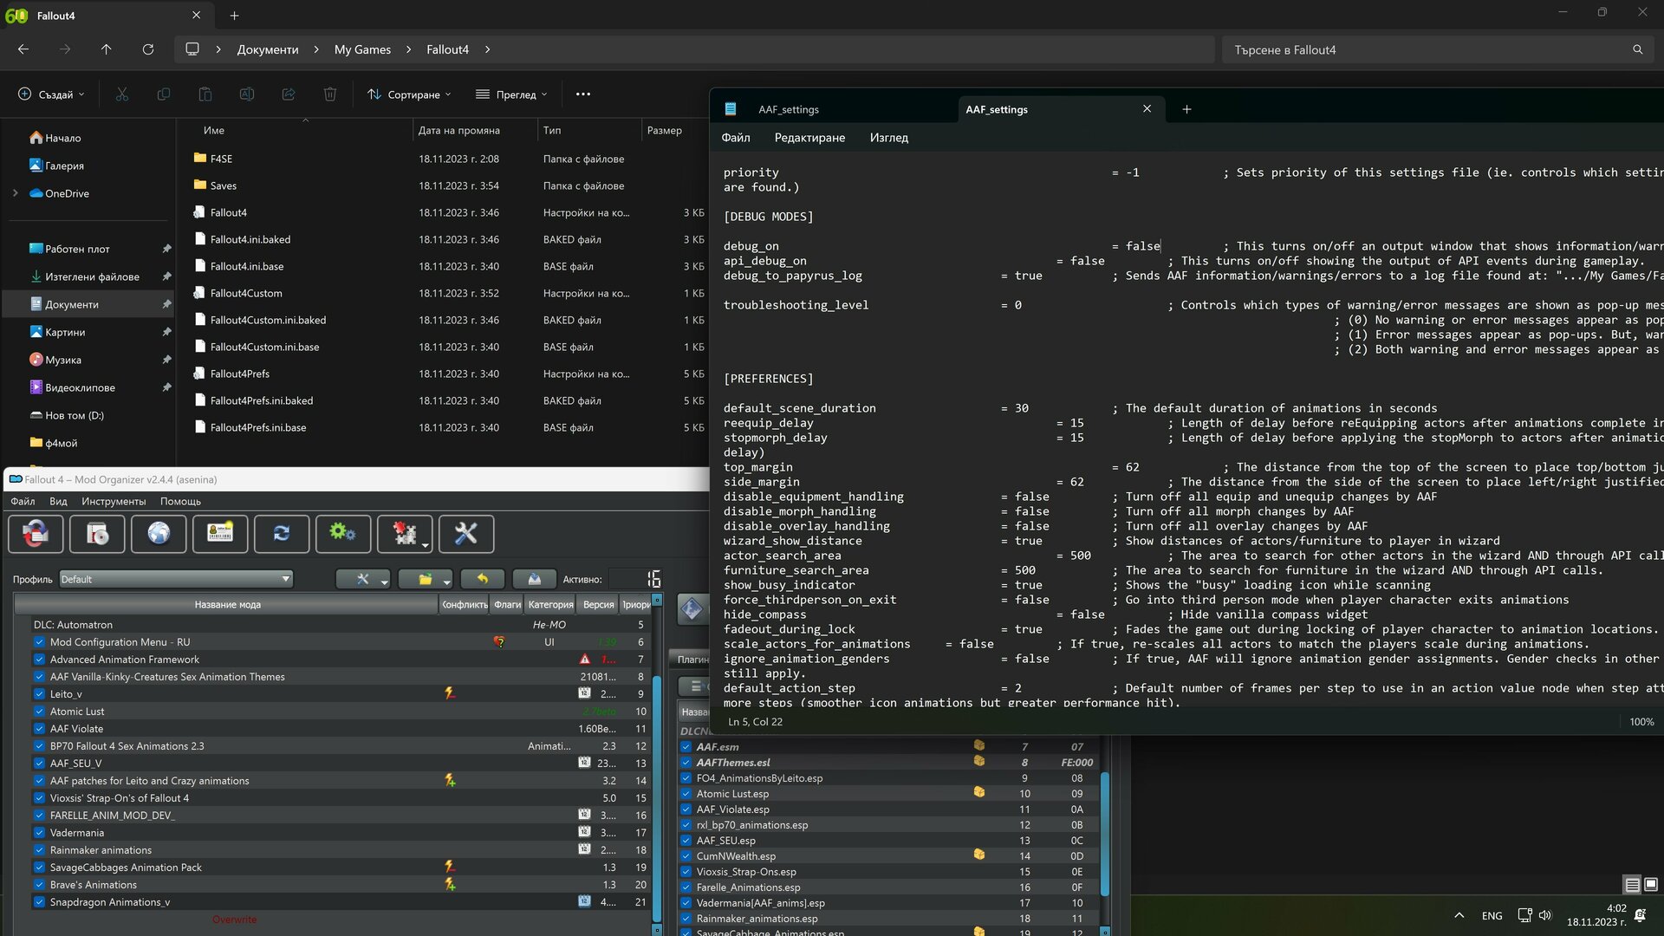Expand the Преглед view dropdown
The image size is (1664, 936).
pyautogui.click(x=511, y=94)
